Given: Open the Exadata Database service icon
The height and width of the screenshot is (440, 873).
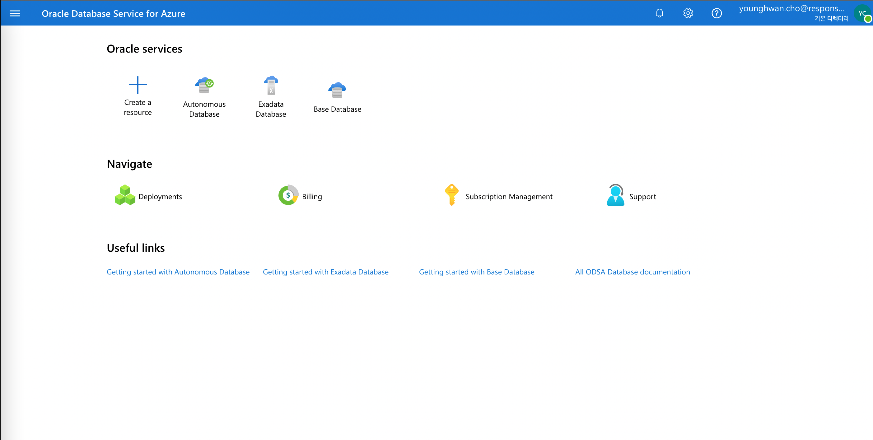Looking at the screenshot, I should point(271,85).
